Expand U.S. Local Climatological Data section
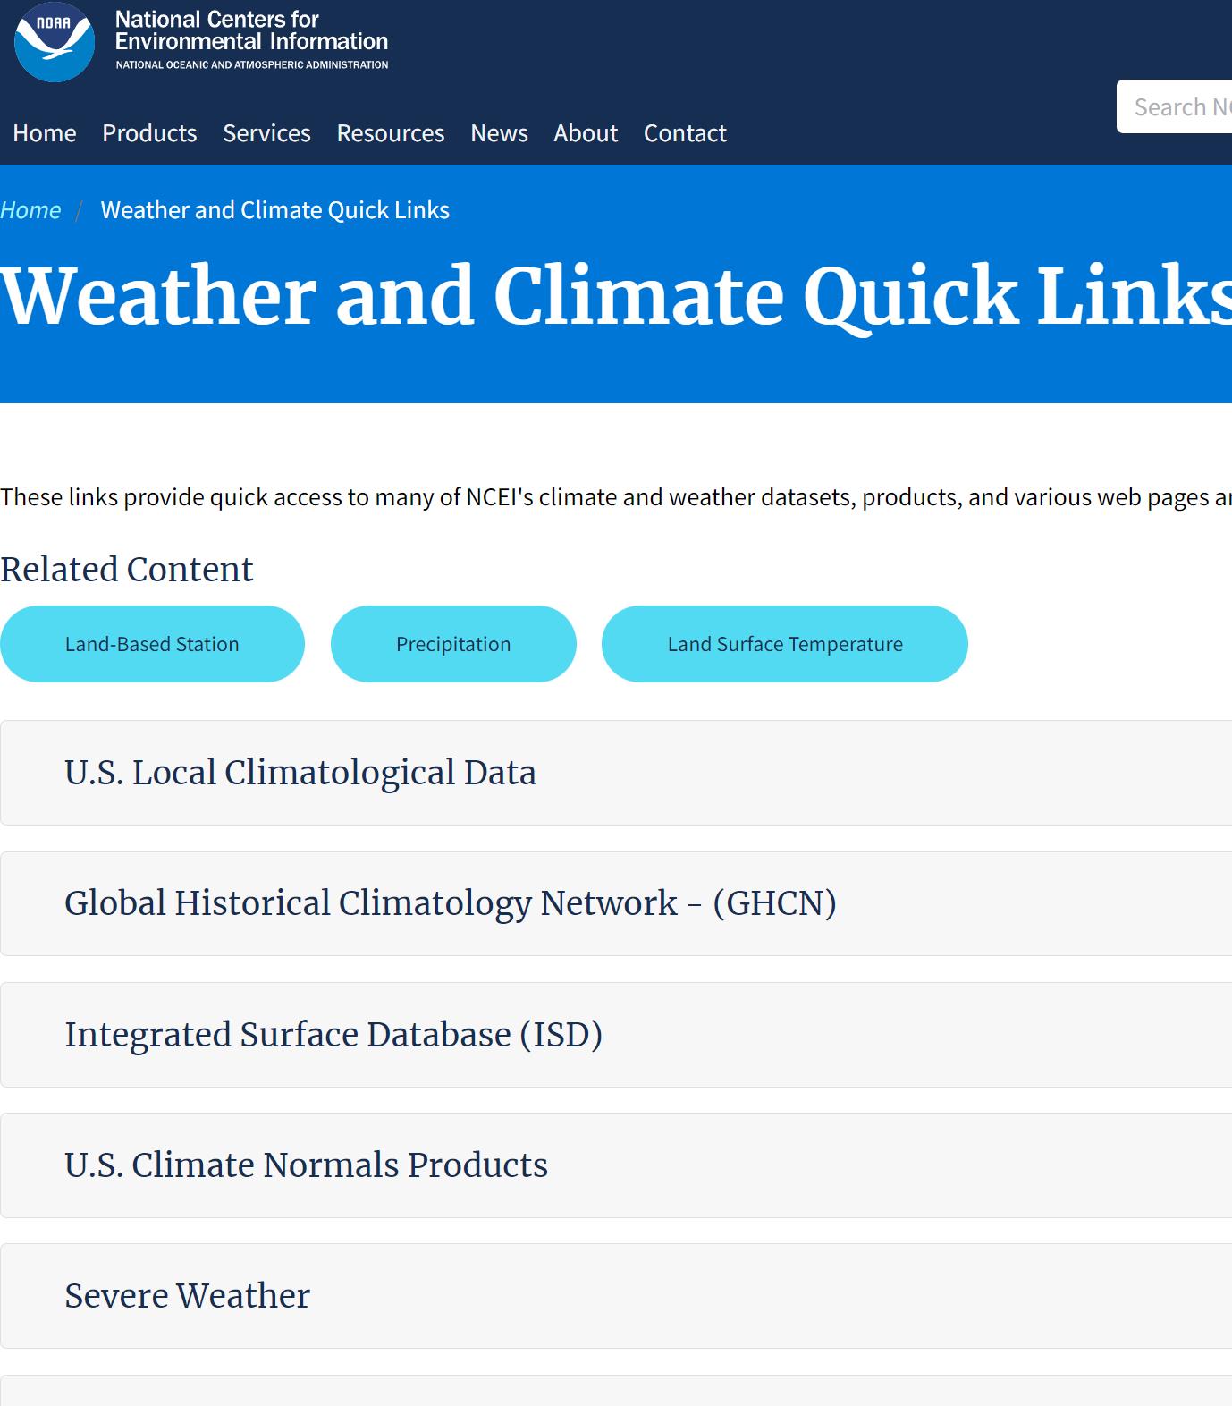Image resolution: width=1232 pixels, height=1406 pixels. 616,773
